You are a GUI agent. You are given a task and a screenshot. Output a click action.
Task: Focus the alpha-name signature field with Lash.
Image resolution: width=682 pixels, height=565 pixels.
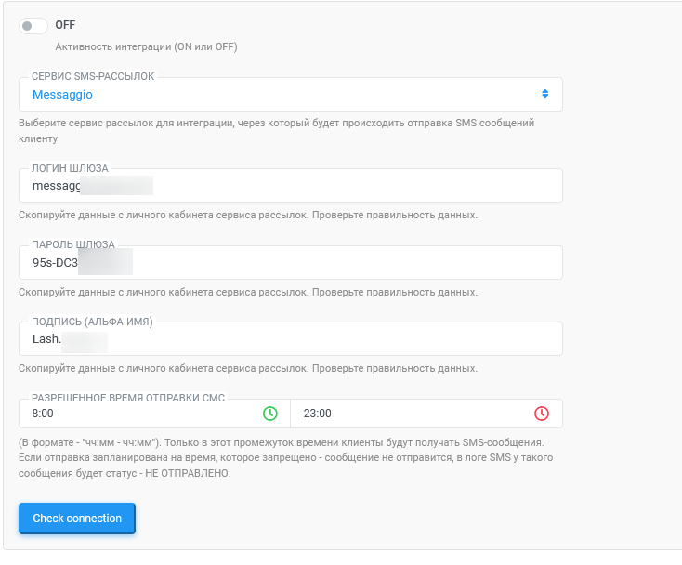tap(291, 339)
